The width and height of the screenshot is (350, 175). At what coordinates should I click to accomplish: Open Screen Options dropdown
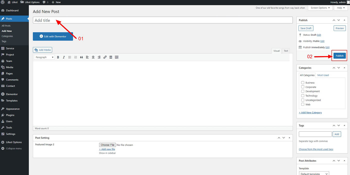(x=320, y=8)
